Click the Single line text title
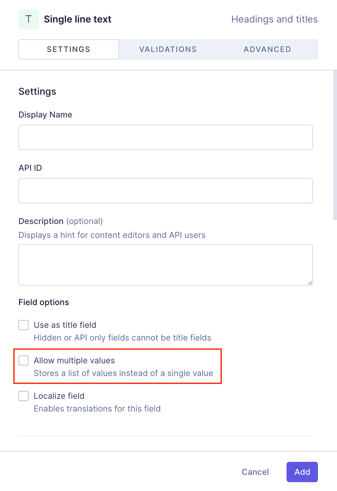Viewport: 337px width, 491px height. click(78, 19)
